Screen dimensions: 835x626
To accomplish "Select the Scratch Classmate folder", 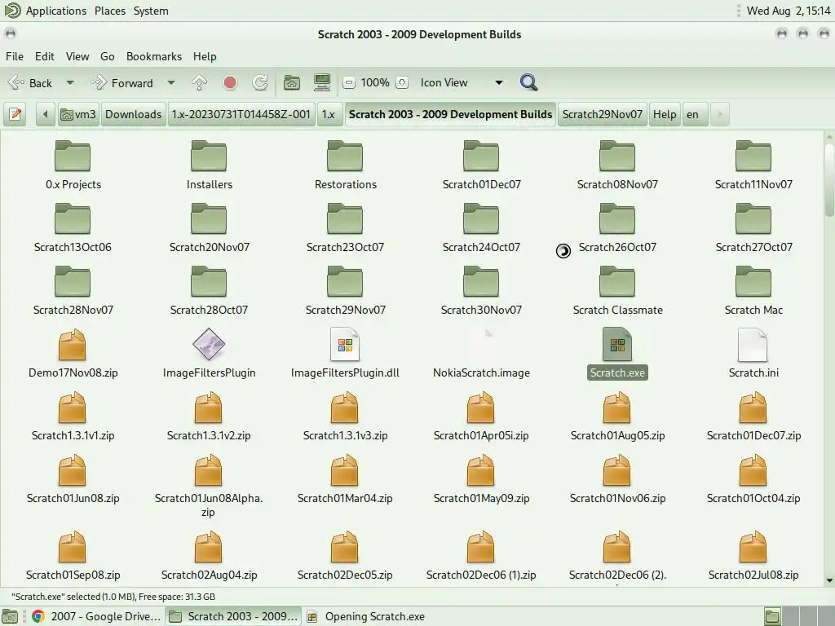I will (x=618, y=291).
